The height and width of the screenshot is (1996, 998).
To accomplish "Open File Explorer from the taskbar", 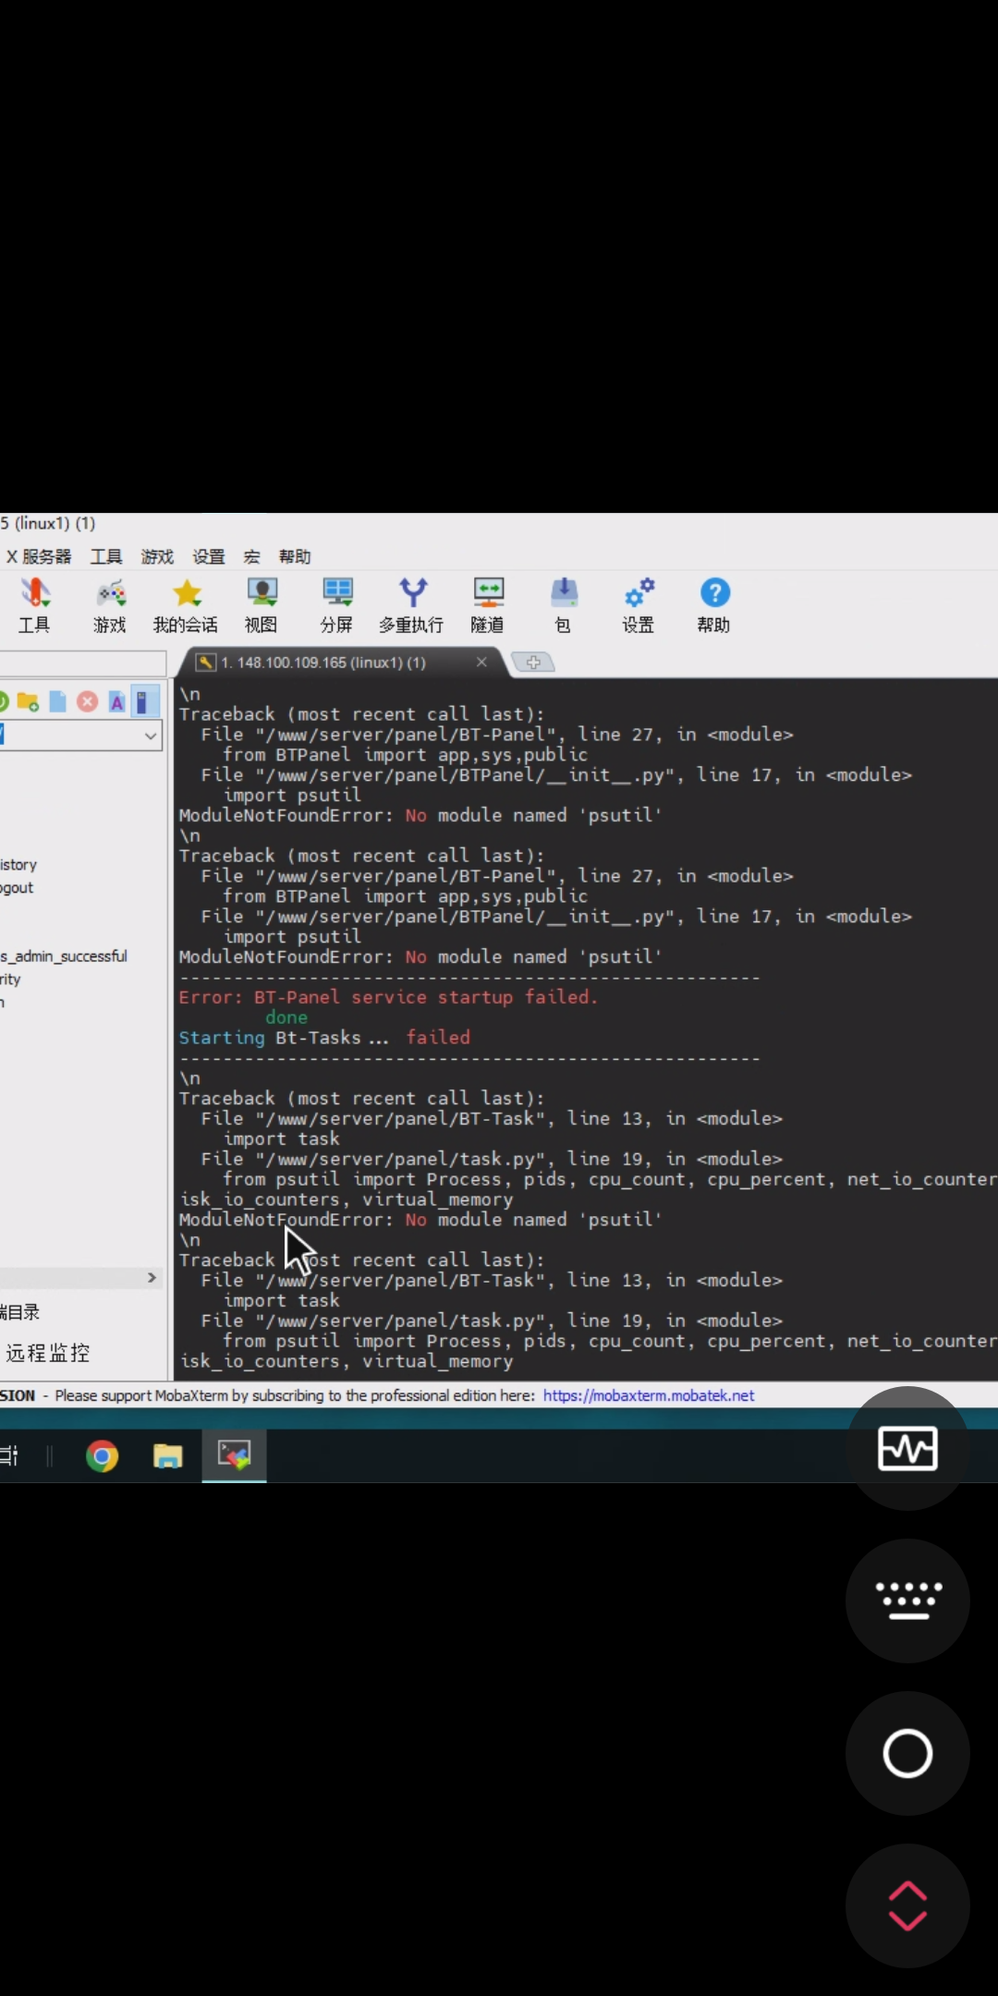I will [167, 1456].
